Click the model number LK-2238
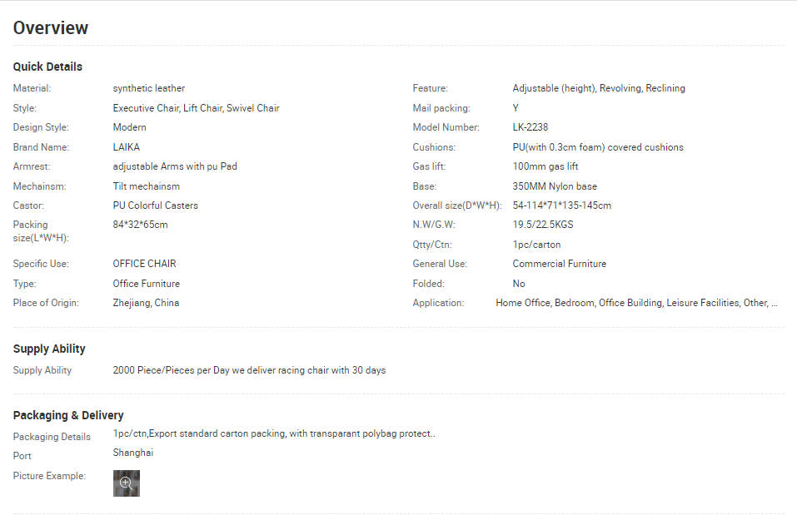The image size is (797, 515). (x=531, y=127)
